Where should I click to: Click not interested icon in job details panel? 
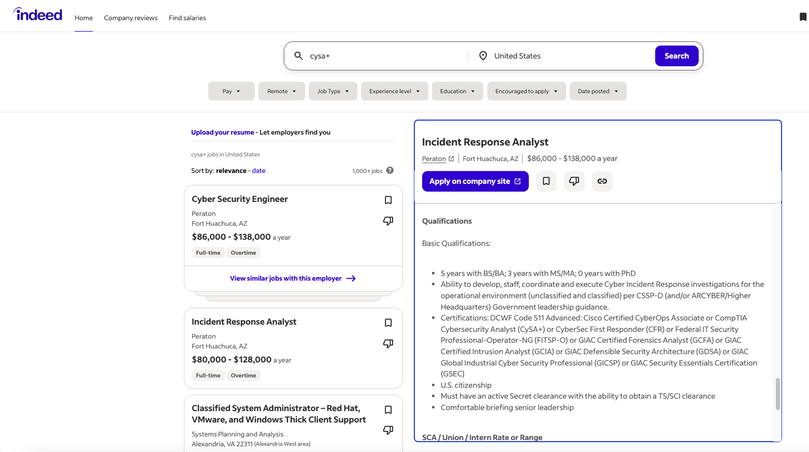point(574,181)
